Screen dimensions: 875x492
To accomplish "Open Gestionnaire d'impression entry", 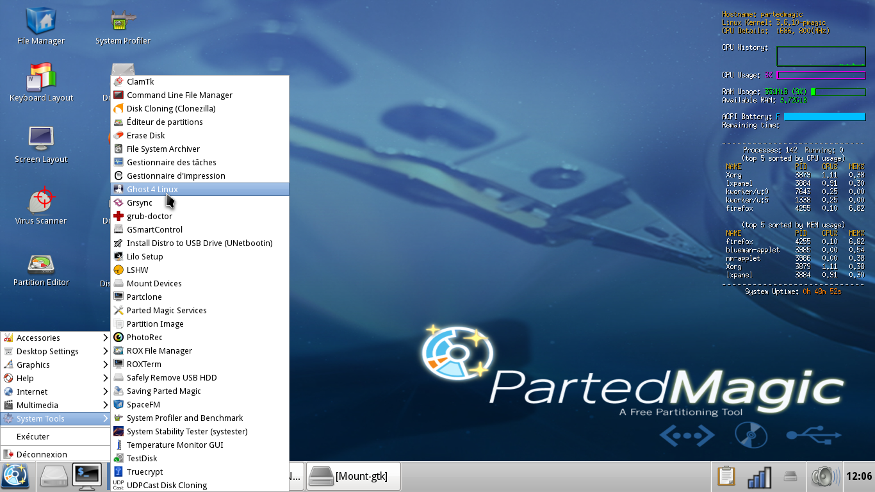I will [200, 176].
